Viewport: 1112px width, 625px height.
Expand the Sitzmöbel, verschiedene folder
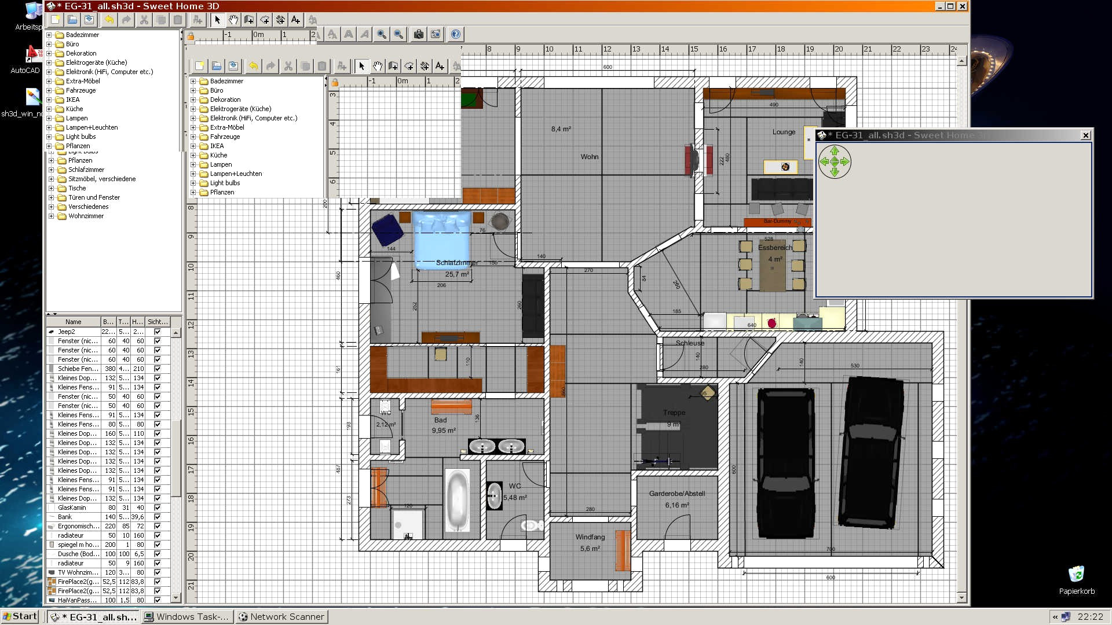[52, 179]
